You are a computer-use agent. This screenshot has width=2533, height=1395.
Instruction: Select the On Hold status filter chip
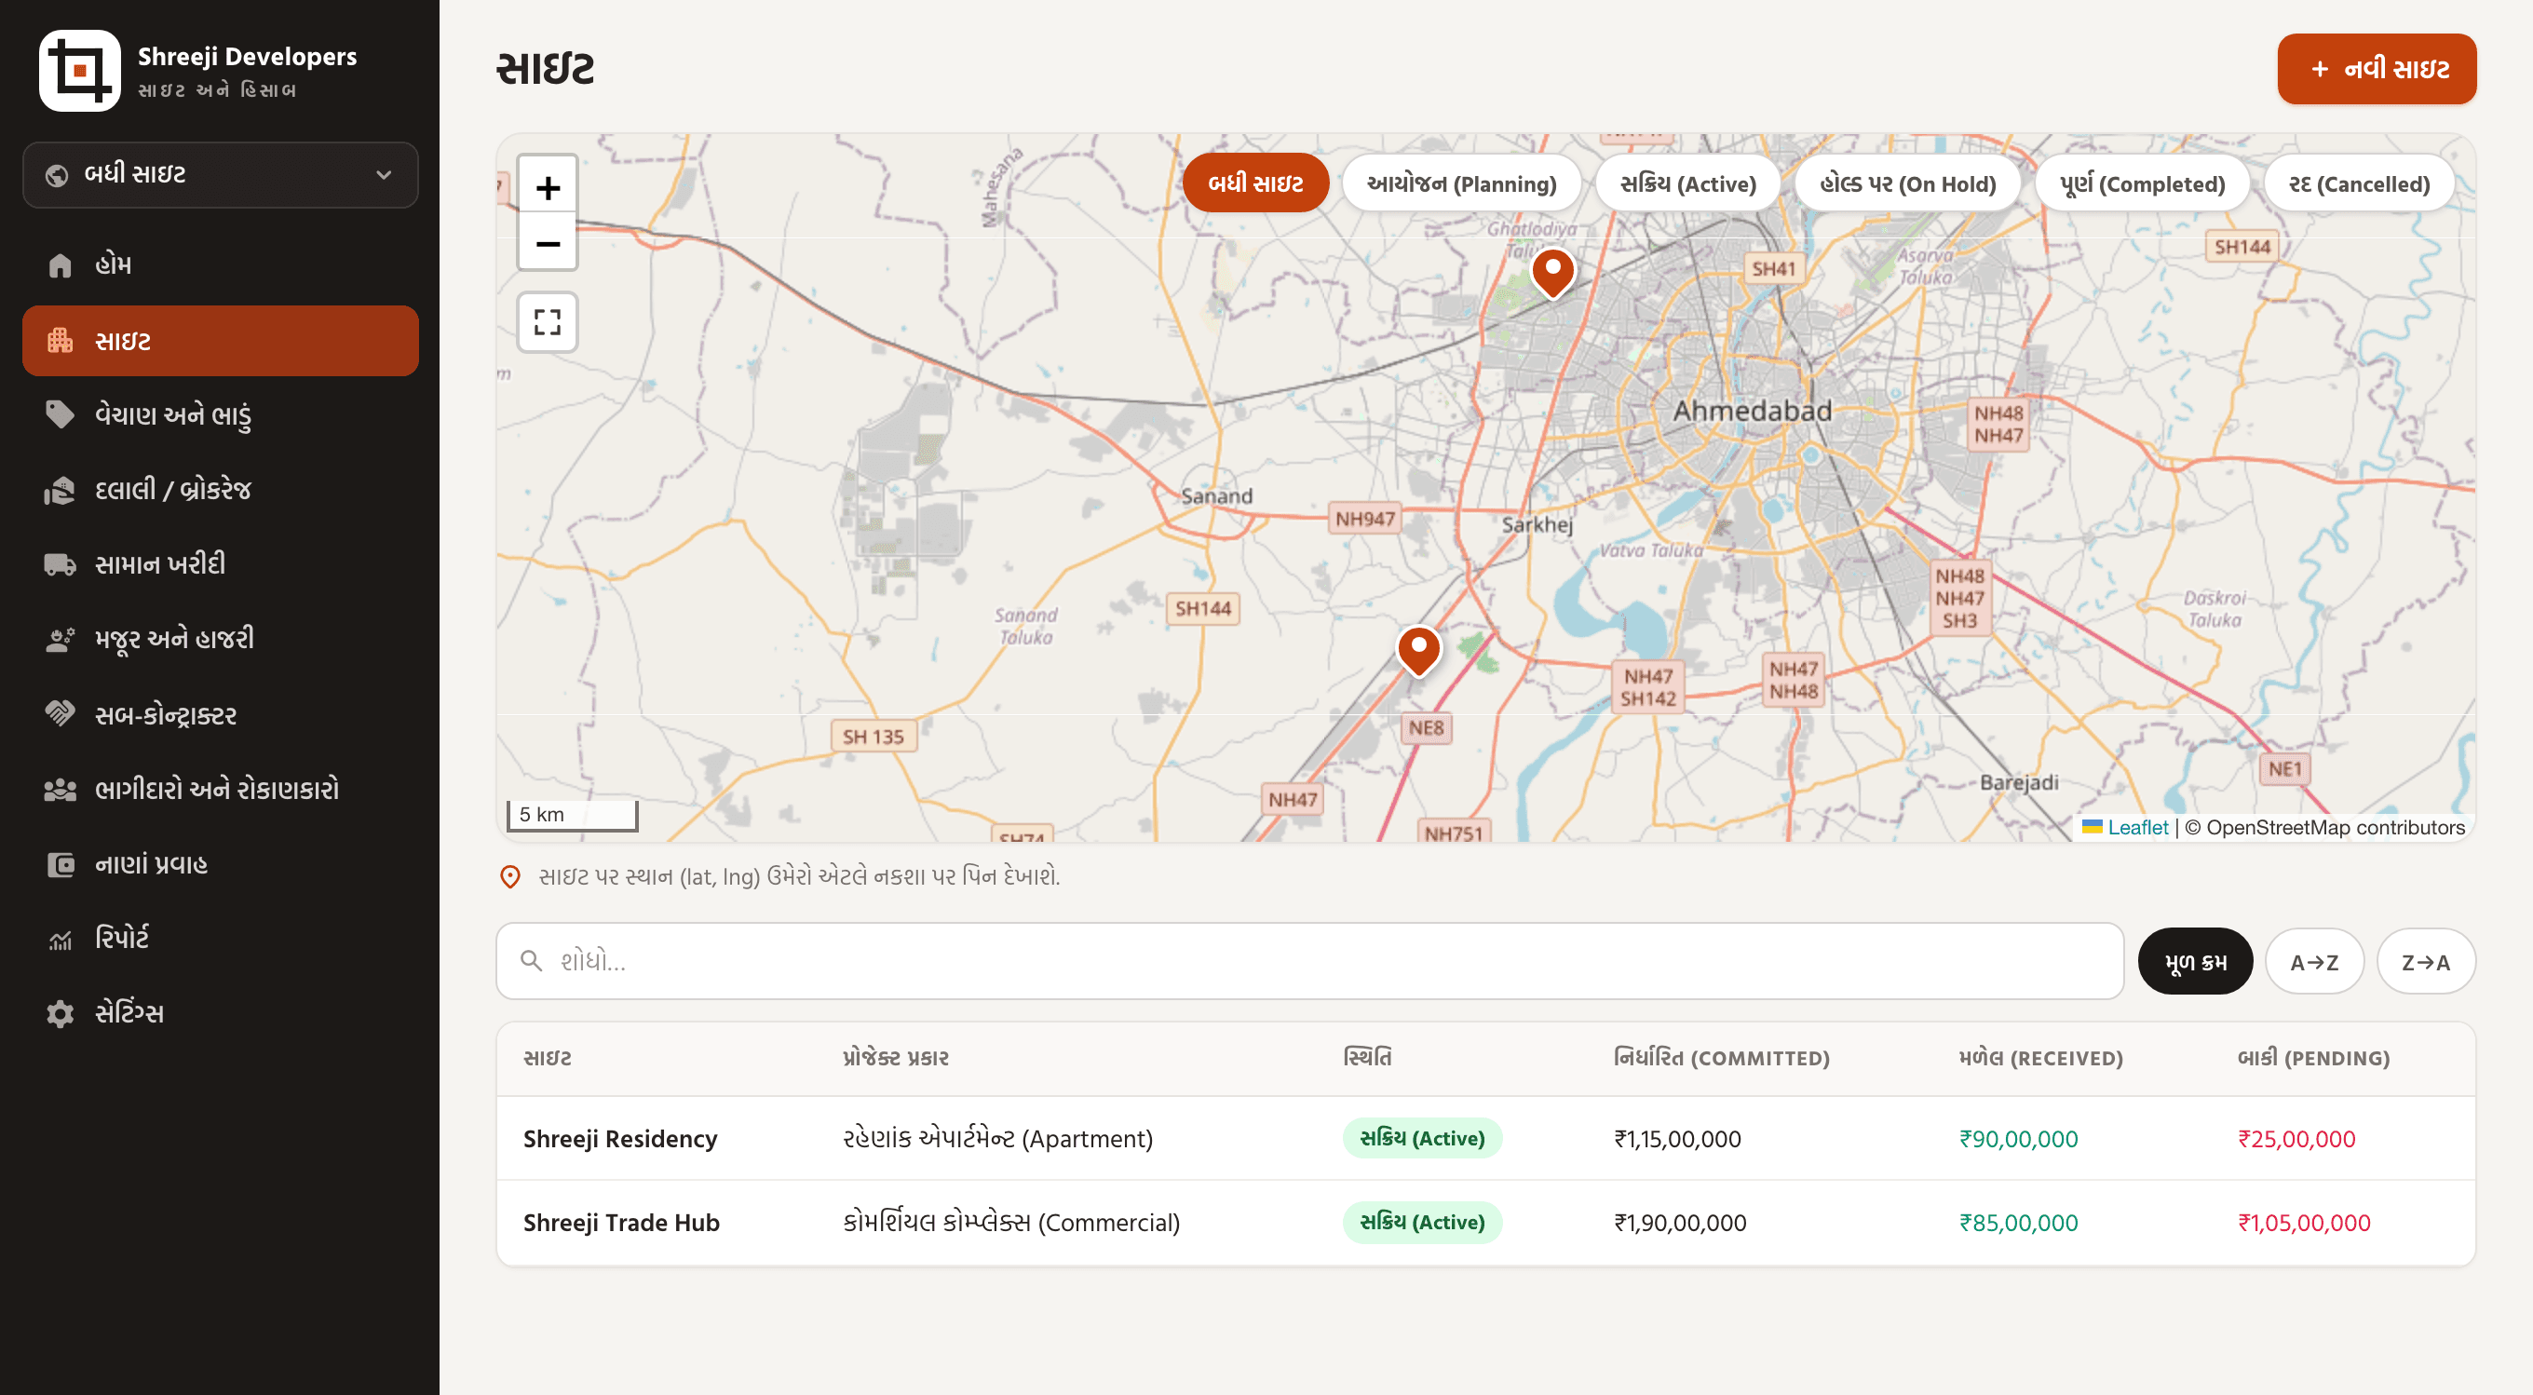click(1906, 183)
